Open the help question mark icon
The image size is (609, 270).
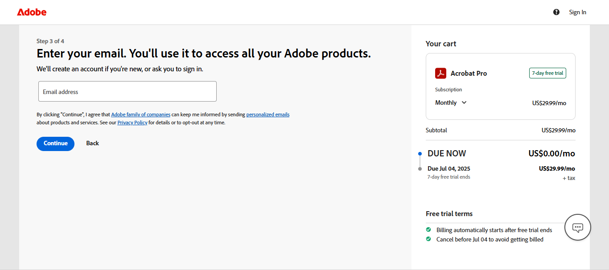click(x=556, y=12)
